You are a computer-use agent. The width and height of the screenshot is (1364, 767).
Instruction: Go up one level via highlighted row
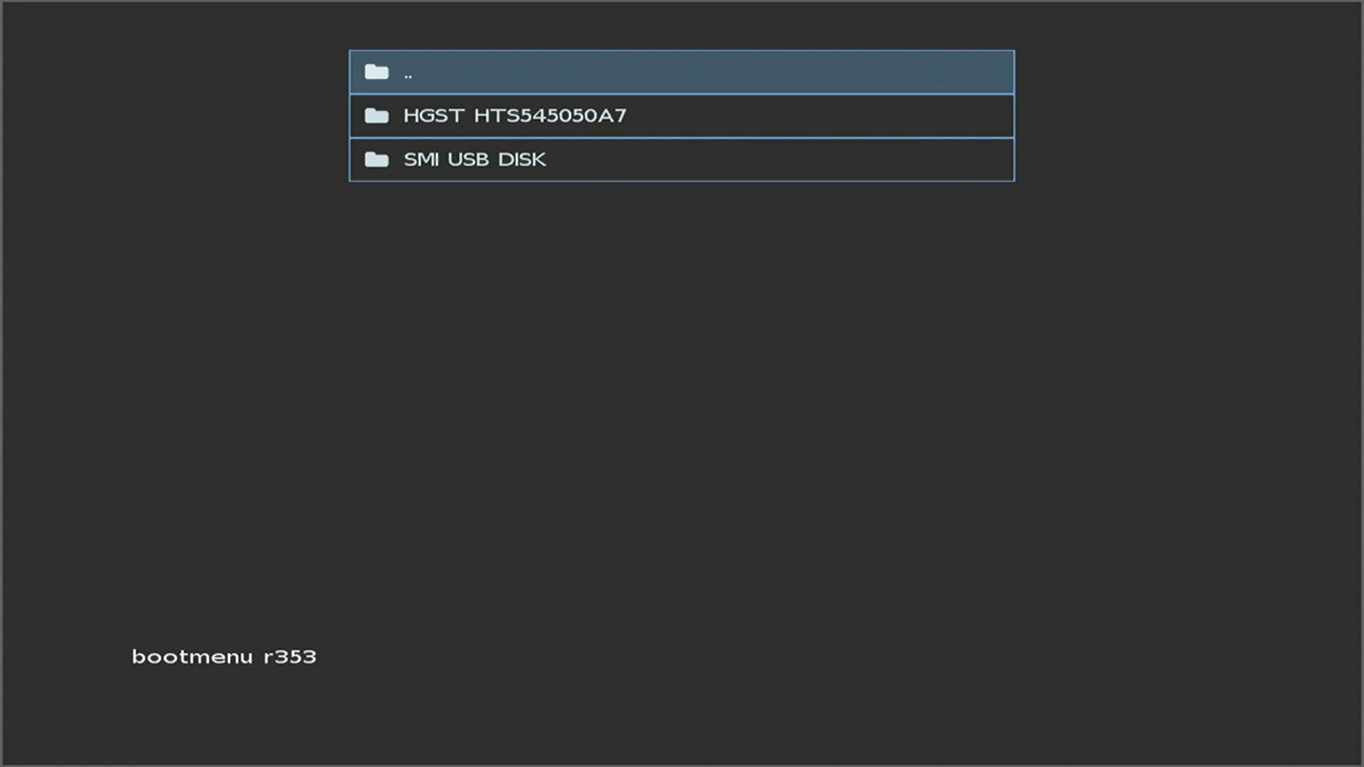point(681,72)
